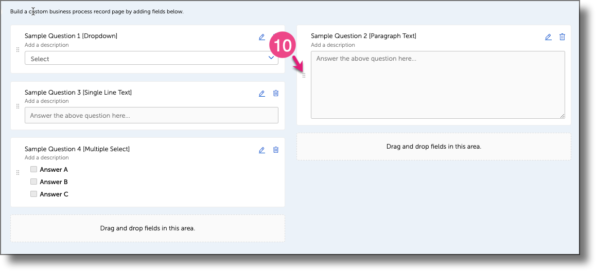Image resolution: width=596 pixels, height=271 pixels.
Task: Click 'Add a description' under Sample Question 3
Action: (47, 101)
